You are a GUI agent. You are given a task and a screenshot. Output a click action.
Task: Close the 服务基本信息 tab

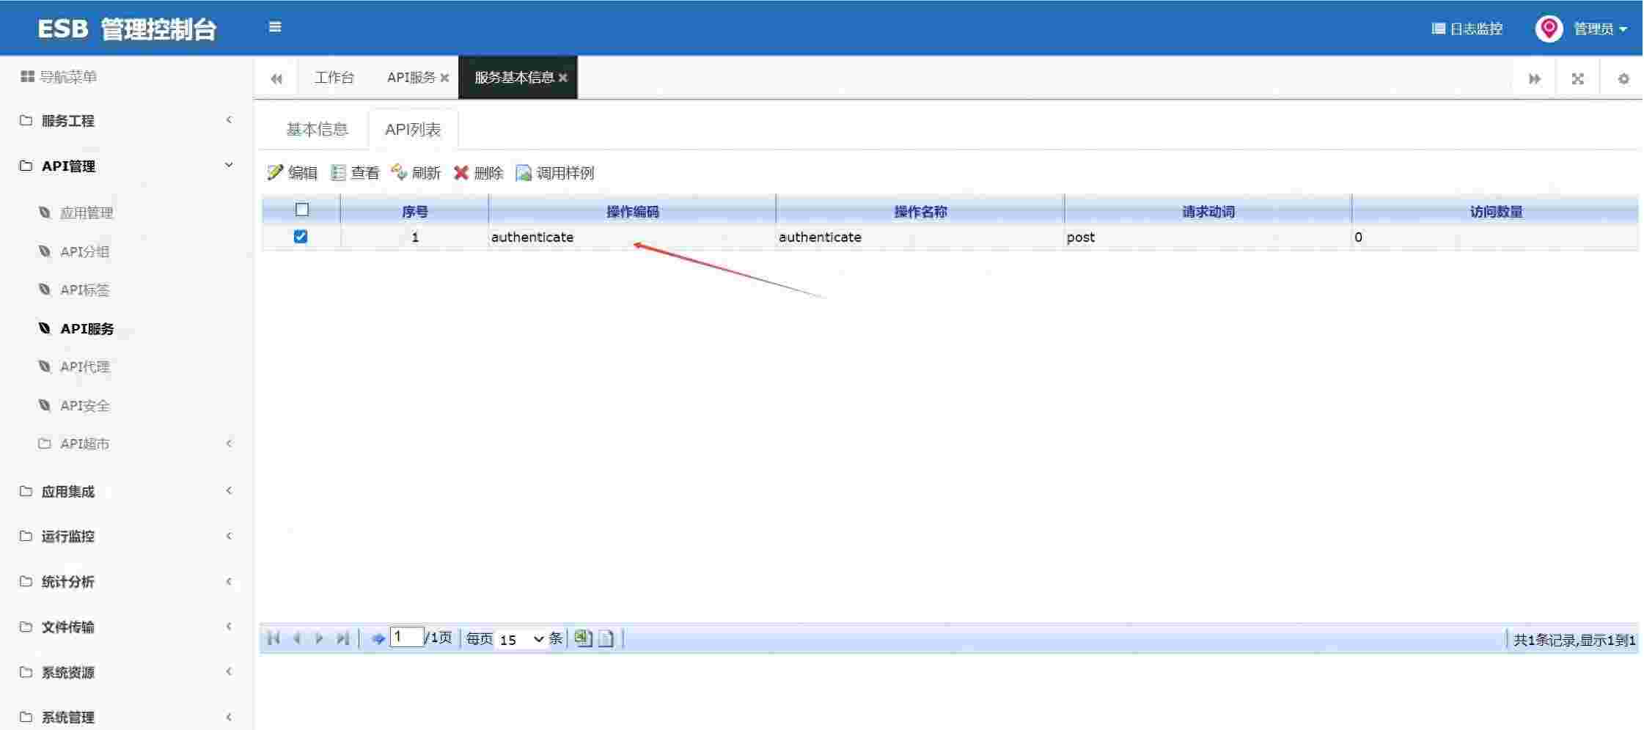563,78
